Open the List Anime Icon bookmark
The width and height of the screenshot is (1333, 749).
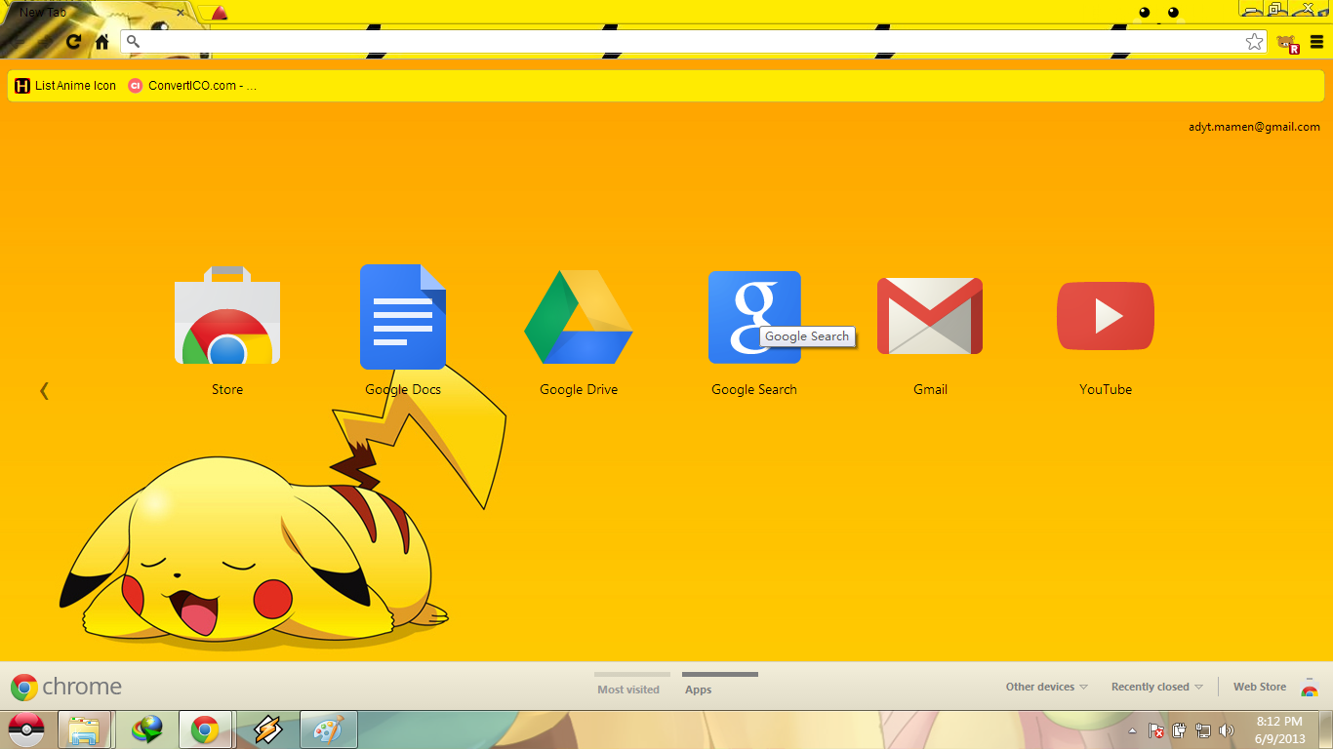(65, 86)
